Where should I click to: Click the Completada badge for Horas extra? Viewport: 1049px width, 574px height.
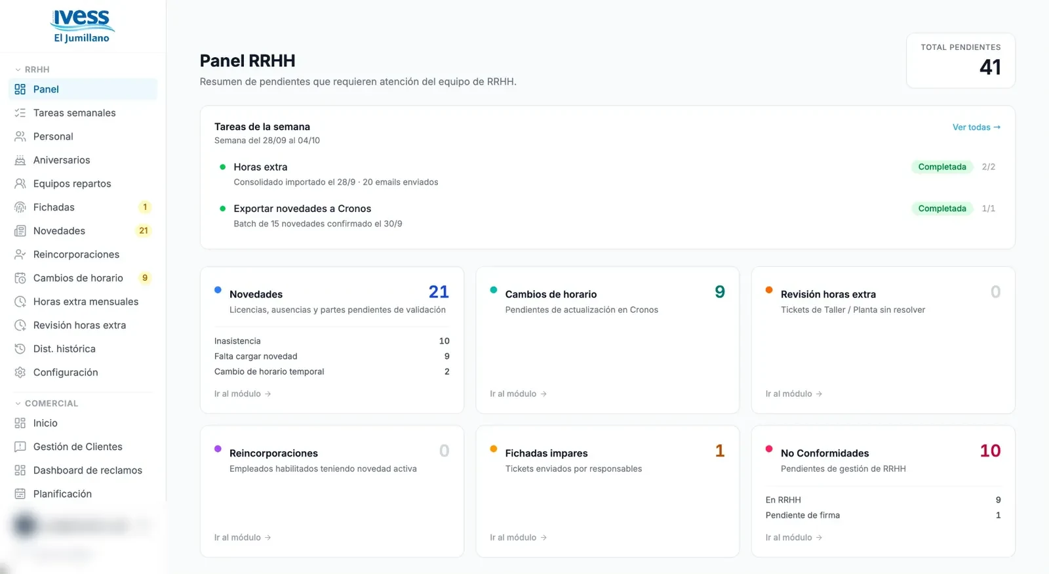coord(942,167)
